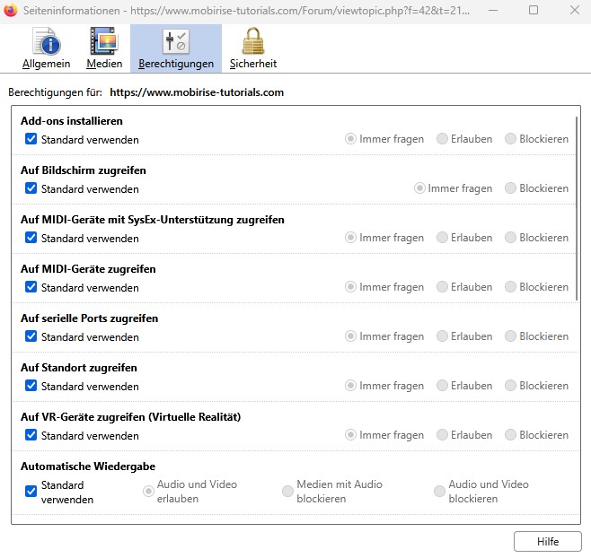Screen dimensions: 591x558
Task: Select the Berechtigungen sliders icon
Action: point(176,41)
